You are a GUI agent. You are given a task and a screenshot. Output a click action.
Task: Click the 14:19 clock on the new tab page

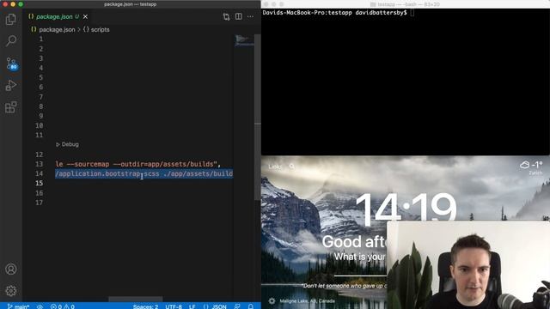406,209
